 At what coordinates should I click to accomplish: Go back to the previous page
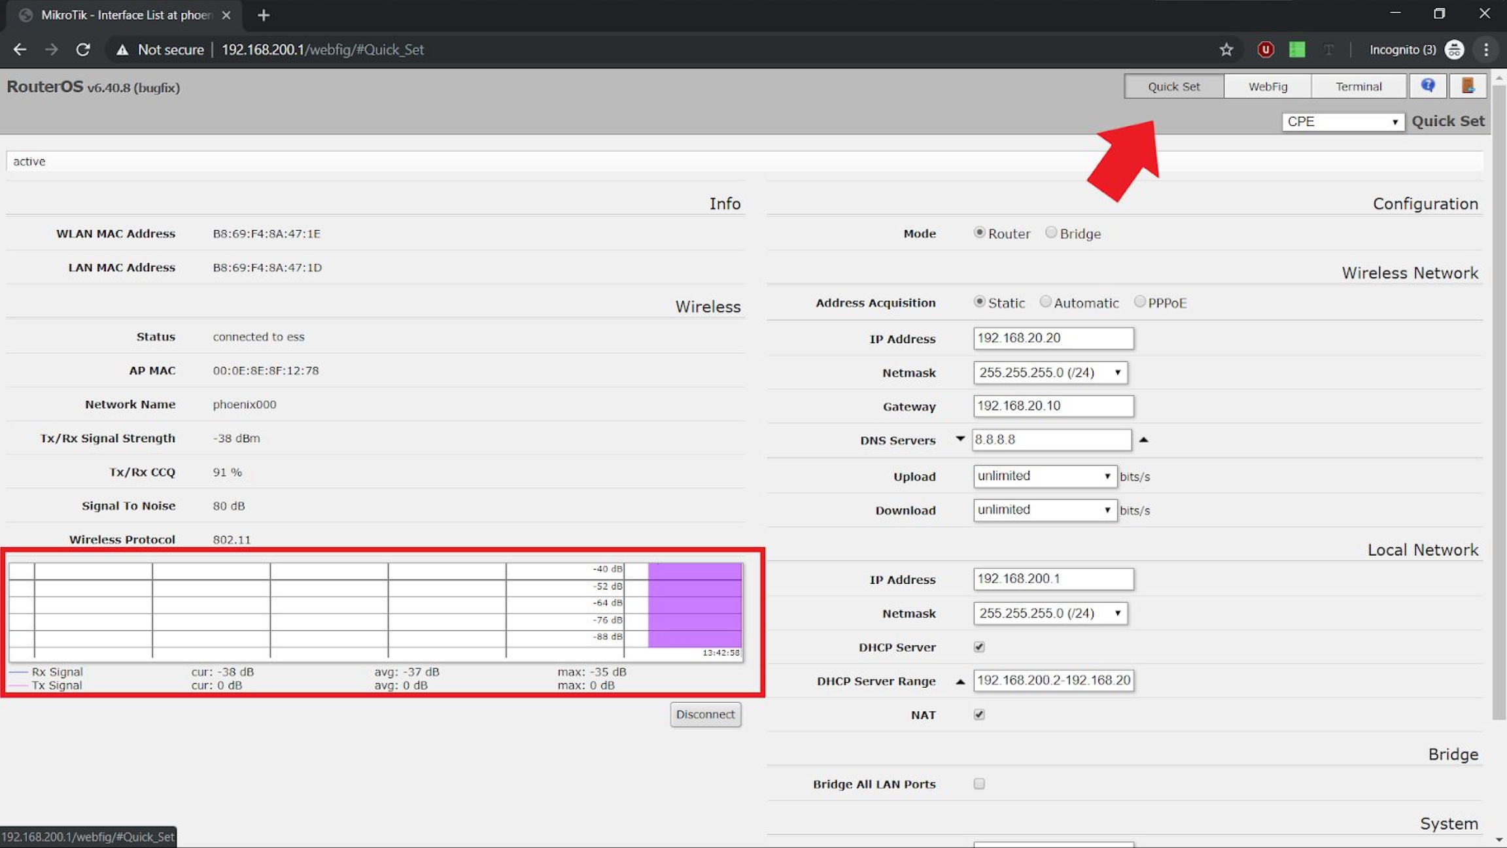[20, 50]
